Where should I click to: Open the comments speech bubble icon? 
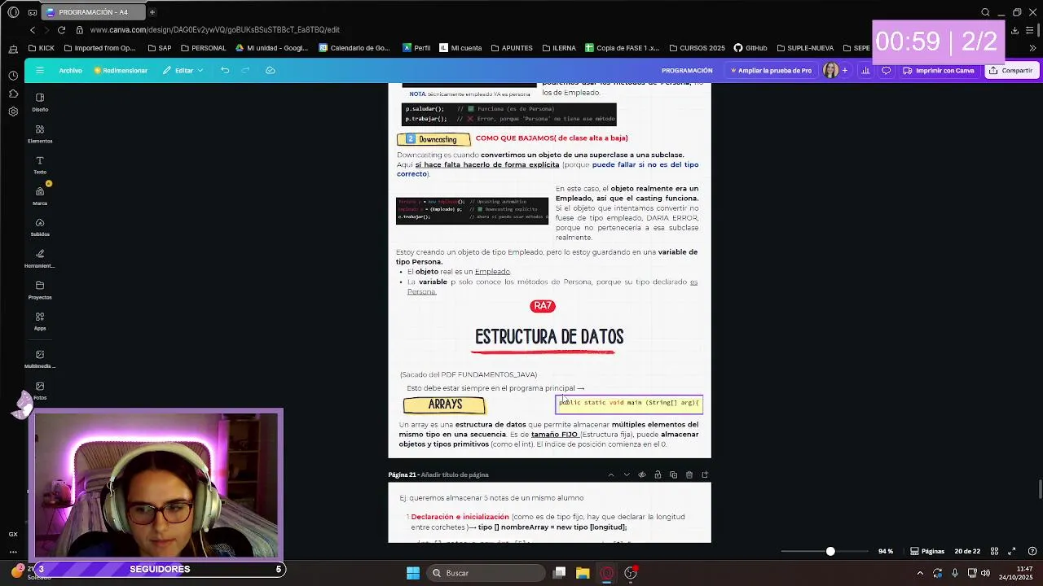(887, 71)
